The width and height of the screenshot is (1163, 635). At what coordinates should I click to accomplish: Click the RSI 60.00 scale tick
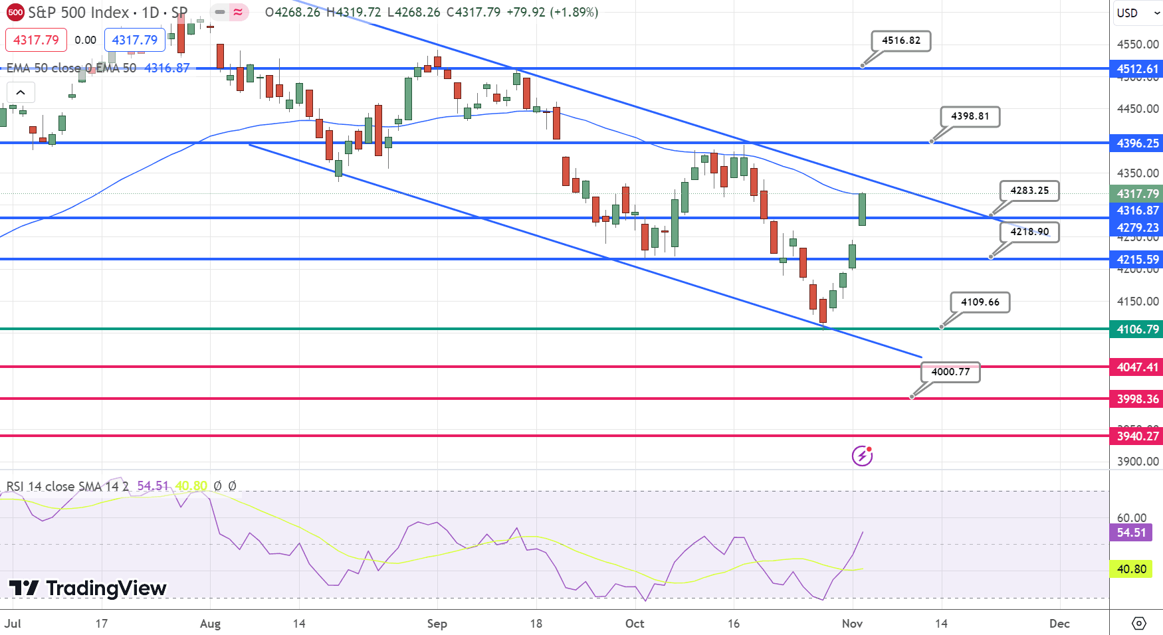click(x=1132, y=518)
